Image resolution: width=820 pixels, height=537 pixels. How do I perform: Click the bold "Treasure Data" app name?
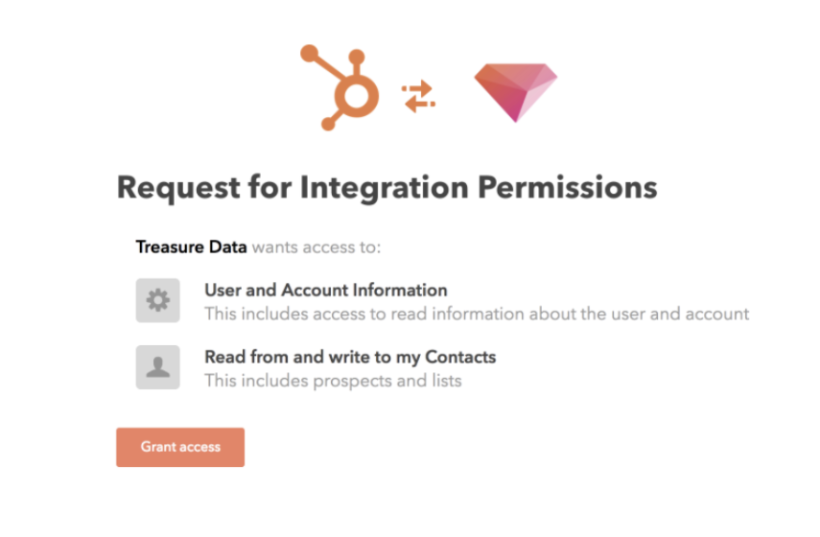191,247
